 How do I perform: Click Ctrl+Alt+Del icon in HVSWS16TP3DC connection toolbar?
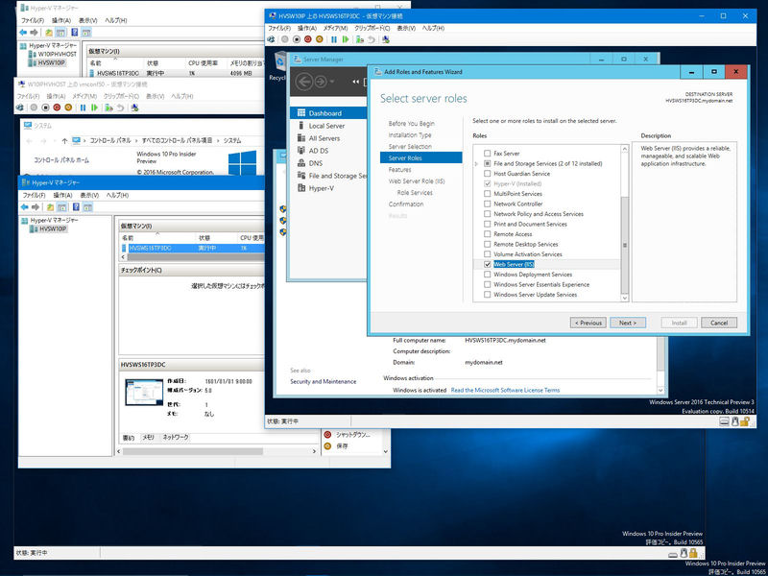(271, 39)
